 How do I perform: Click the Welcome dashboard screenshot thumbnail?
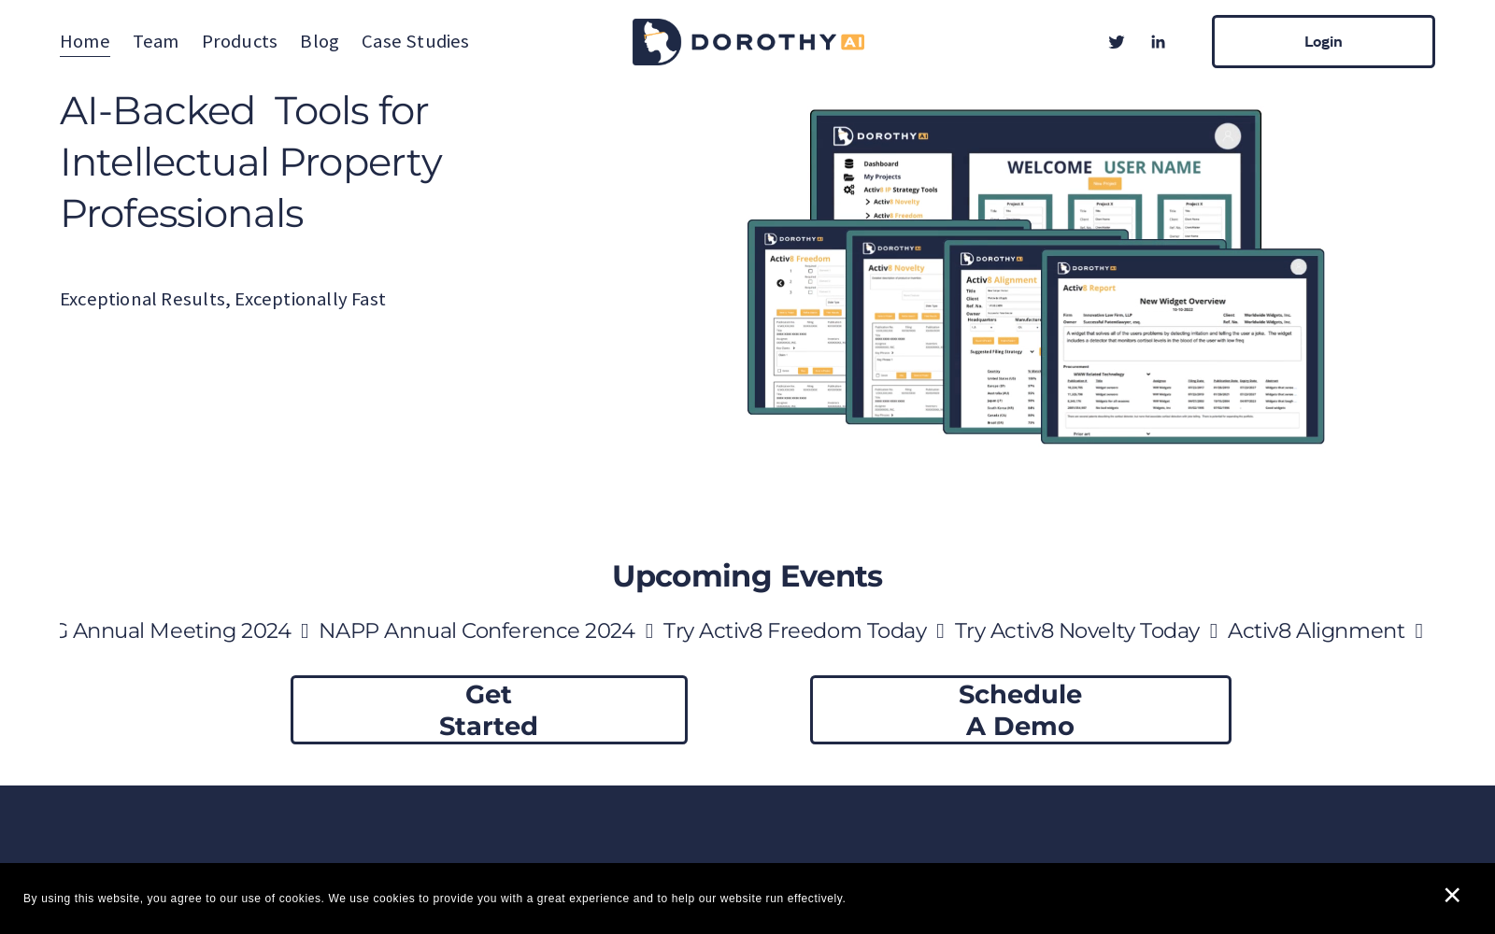[1035, 168]
